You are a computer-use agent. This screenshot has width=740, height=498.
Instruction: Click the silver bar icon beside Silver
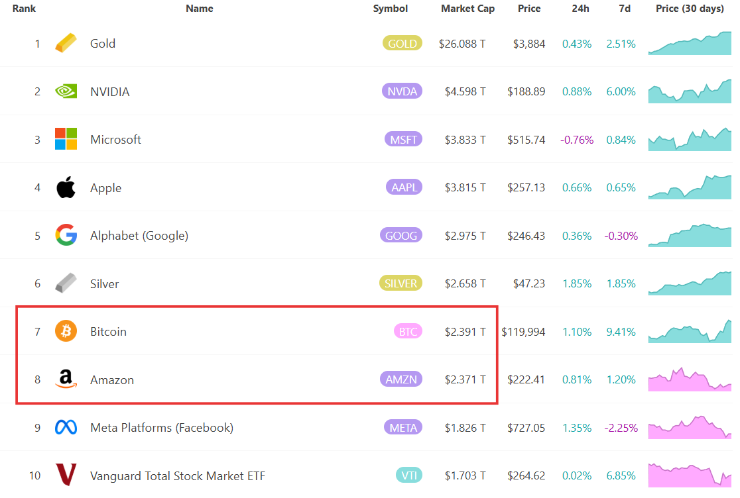click(x=65, y=283)
